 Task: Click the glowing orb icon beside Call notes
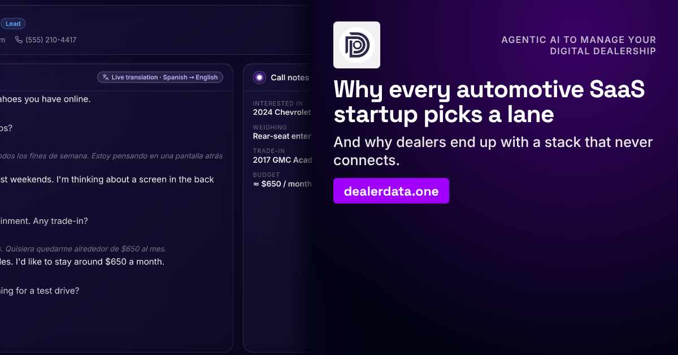pyautogui.click(x=259, y=77)
